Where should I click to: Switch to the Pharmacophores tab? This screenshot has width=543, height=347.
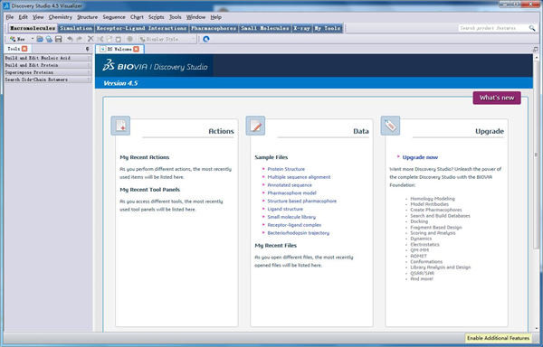[x=214, y=28]
